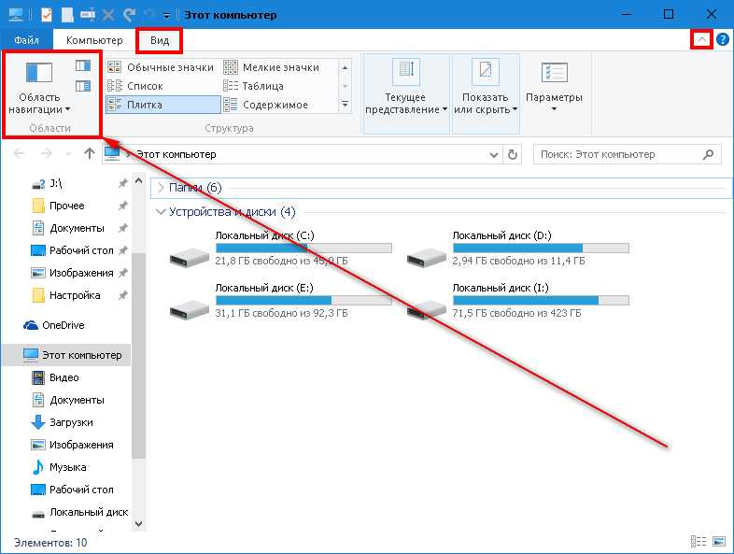Click the I: drive usage bar
Screen dimensions: 734x554
[541, 300]
